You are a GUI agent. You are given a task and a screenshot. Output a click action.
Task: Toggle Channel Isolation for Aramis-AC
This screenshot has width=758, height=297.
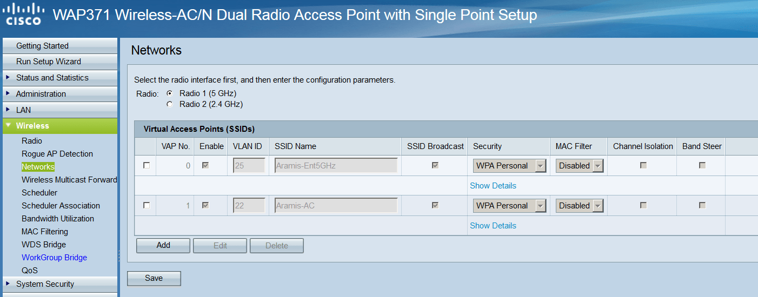(643, 206)
